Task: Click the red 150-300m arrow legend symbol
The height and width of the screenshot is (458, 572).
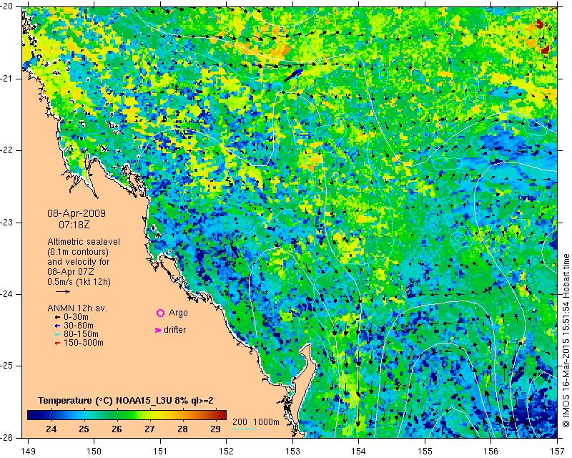Action: [57, 343]
